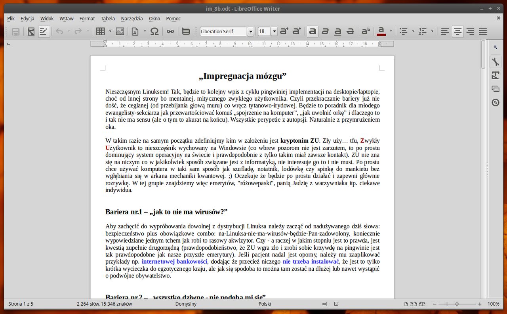Image resolution: width=507 pixels, height=314 pixels.
Task: Open the Undo history dropdown arrow
Action: click(69, 31)
